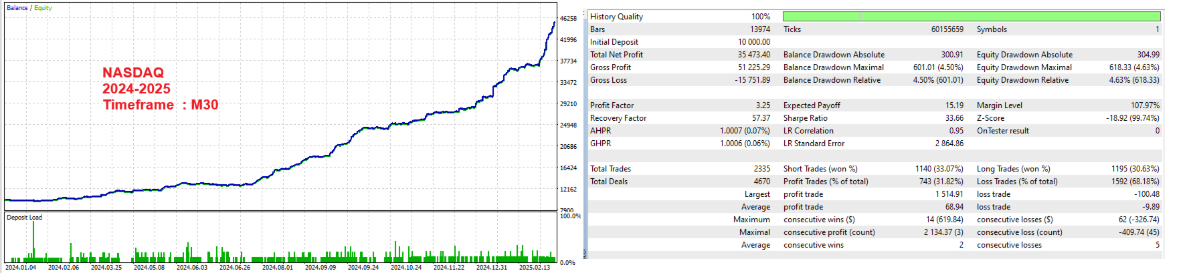1191x279 pixels.
Task: Click the Equity Drawdown Maximal value "618.33 (4.63%)"
Action: coord(1134,67)
